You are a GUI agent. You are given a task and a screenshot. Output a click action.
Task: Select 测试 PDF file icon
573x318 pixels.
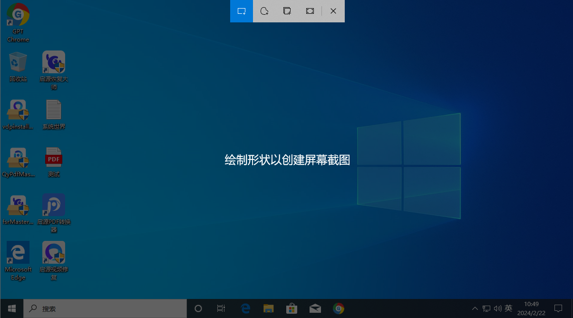click(x=54, y=162)
